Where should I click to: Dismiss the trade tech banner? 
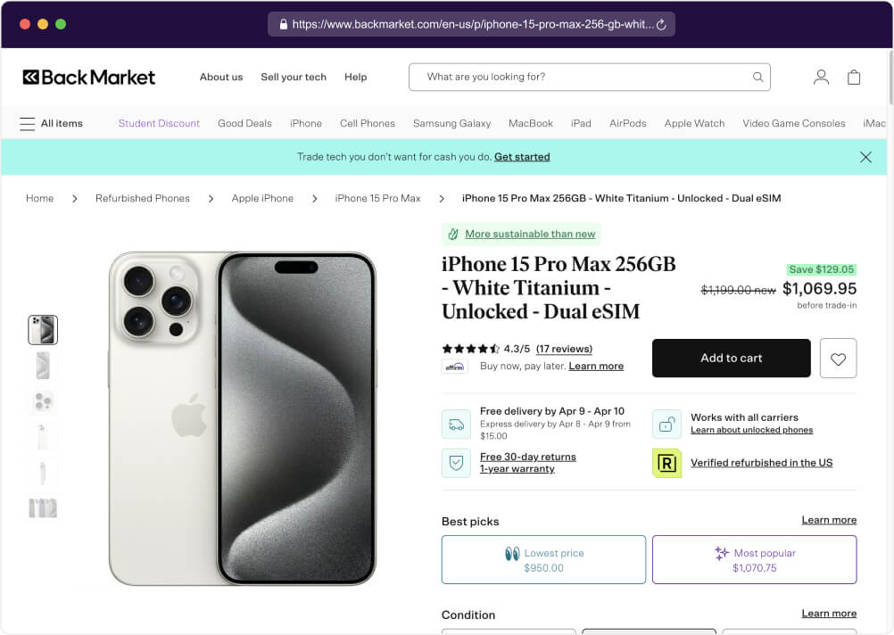865,157
